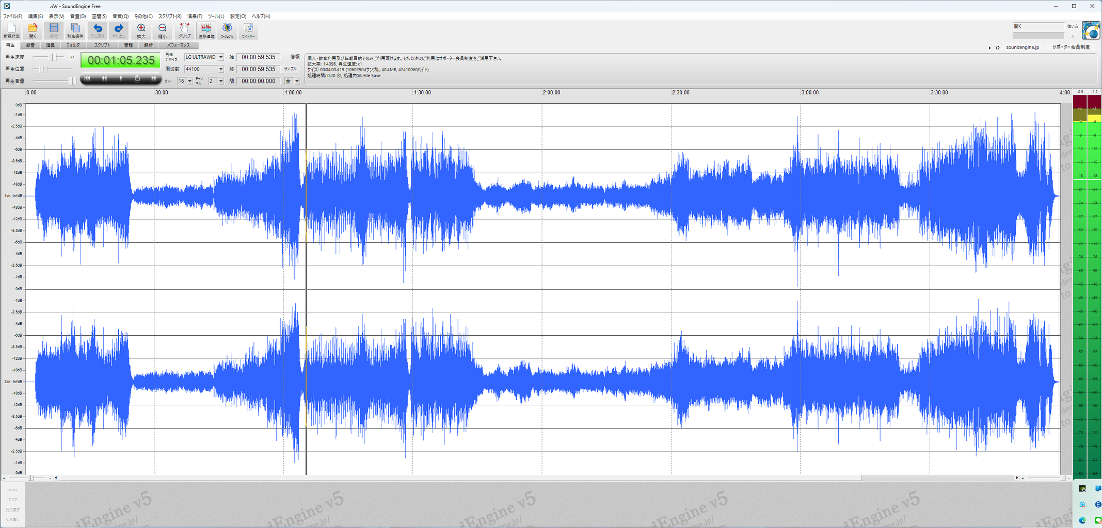The width and height of the screenshot is (1102, 528).
Task: Open a file with the 開く folder icon
Action: [x=33, y=30]
